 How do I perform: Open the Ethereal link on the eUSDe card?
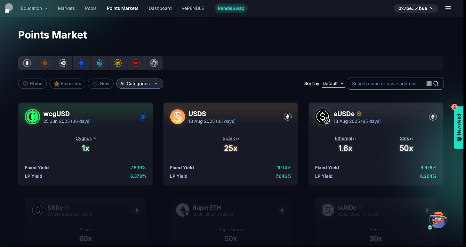pos(345,138)
